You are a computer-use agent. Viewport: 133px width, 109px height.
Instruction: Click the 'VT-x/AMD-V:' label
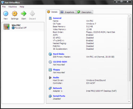click(59, 41)
